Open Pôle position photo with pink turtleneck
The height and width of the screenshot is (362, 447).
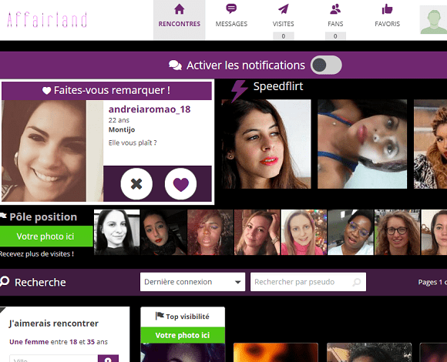pos(304,232)
